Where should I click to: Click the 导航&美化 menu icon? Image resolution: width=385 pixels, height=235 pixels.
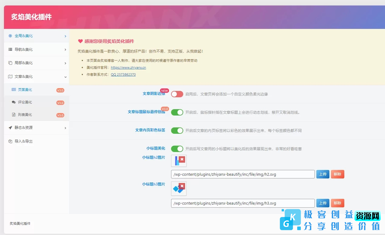10,49
